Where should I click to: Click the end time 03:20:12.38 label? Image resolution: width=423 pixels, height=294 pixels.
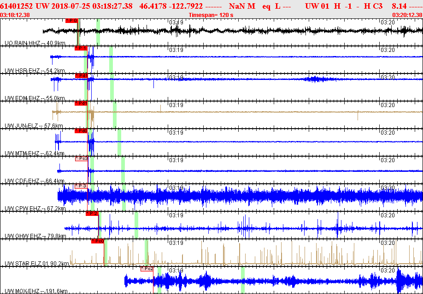click(x=407, y=15)
